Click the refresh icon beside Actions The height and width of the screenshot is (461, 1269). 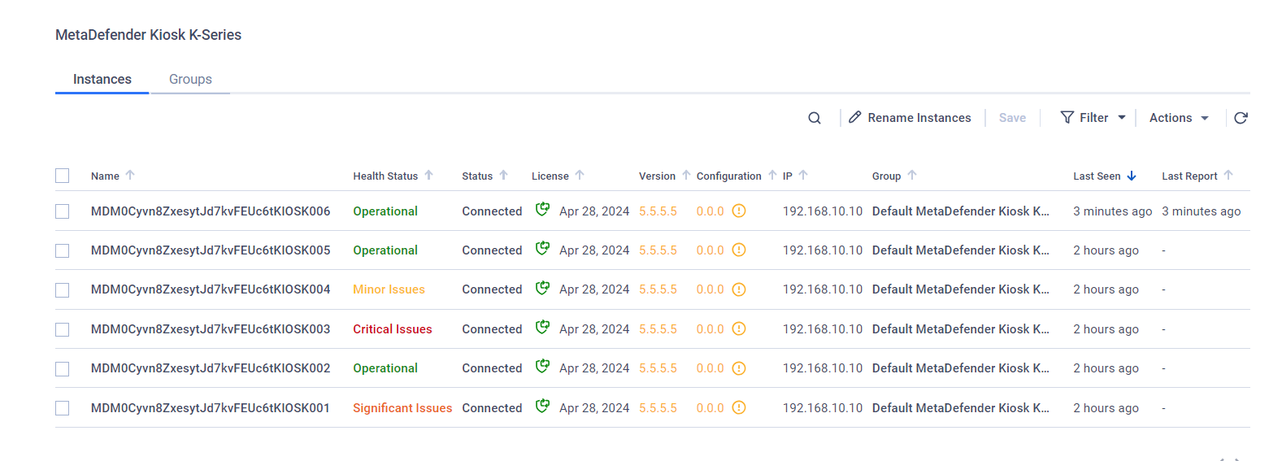click(x=1241, y=118)
